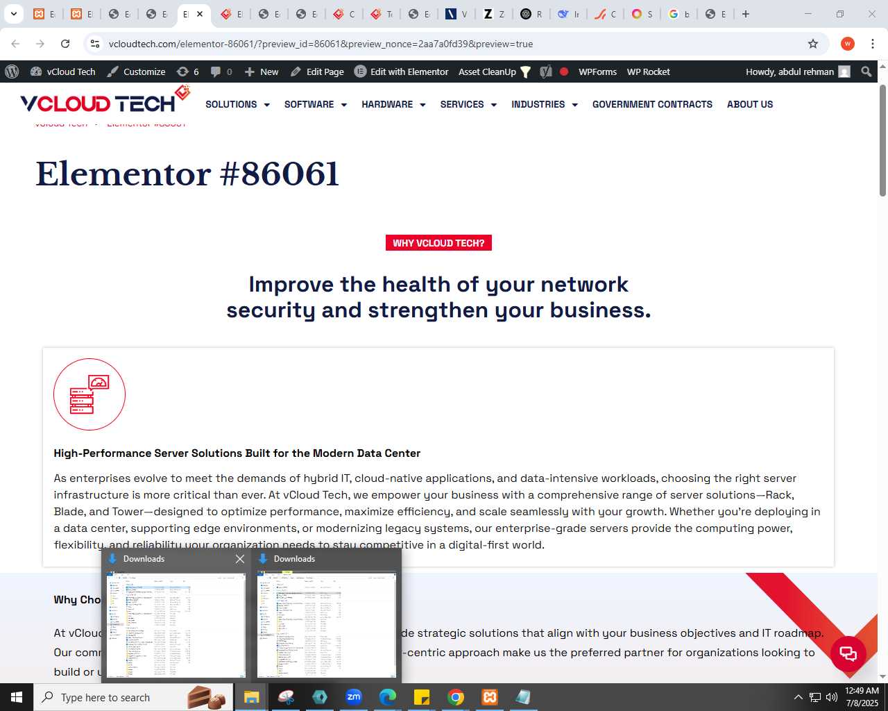Screen dimensions: 888x711
Task: Open WP Rocket admin bar menu
Action: point(648,72)
